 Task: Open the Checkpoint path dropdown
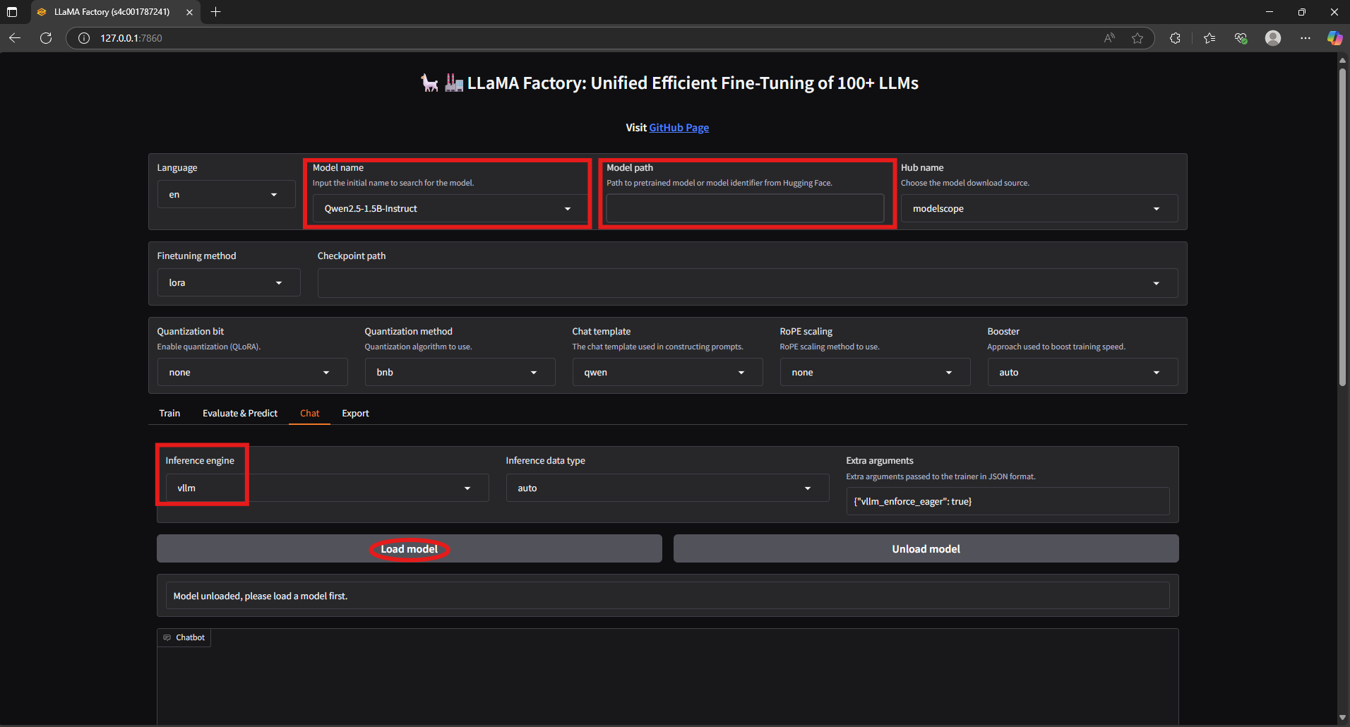click(748, 283)
